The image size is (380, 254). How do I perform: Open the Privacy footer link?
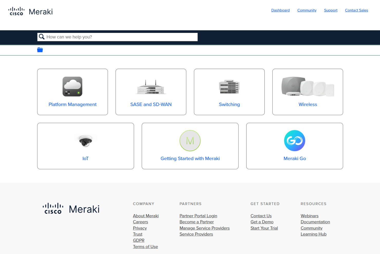pyautogui.click(x=140, y=228)
